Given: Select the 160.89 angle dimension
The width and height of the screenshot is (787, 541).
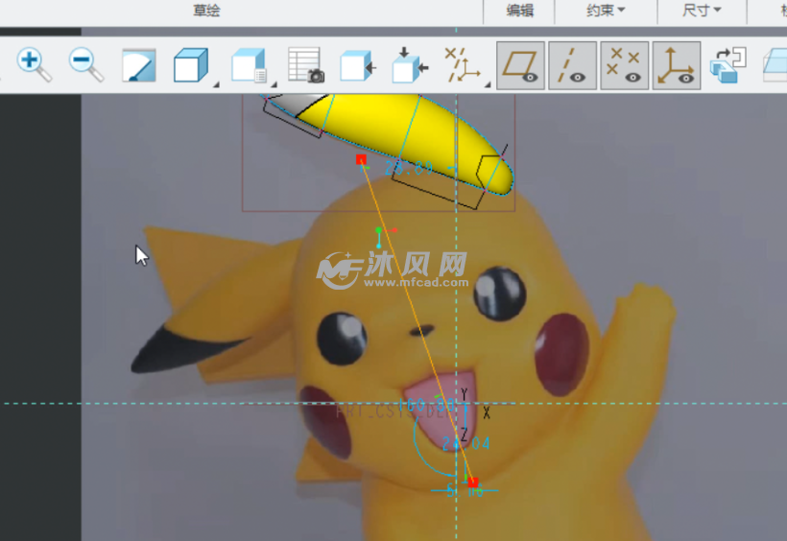Looking at the screenshot, I should [428, 405].
